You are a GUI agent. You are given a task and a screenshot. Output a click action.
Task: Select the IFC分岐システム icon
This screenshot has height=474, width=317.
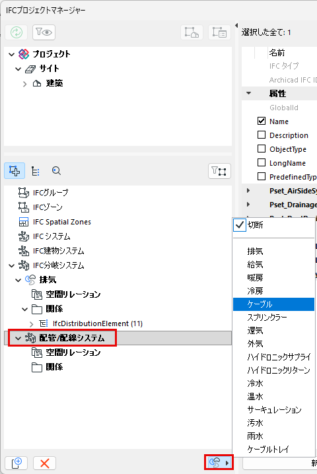coord(24,265)
